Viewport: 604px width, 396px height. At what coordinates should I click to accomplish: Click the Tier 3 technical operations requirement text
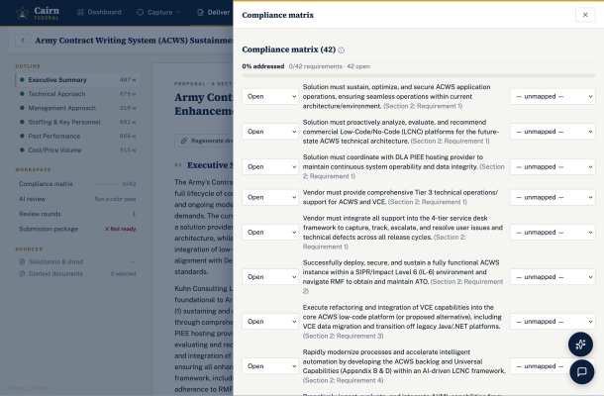[x=400, y=197]
